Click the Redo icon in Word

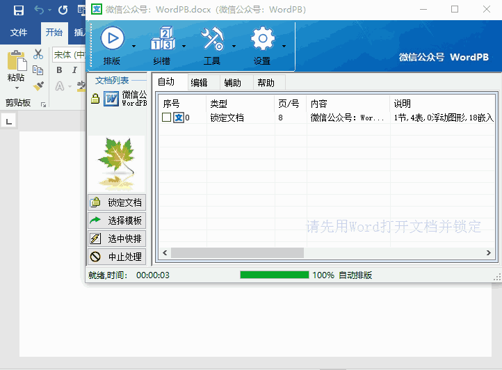point(63,10)
